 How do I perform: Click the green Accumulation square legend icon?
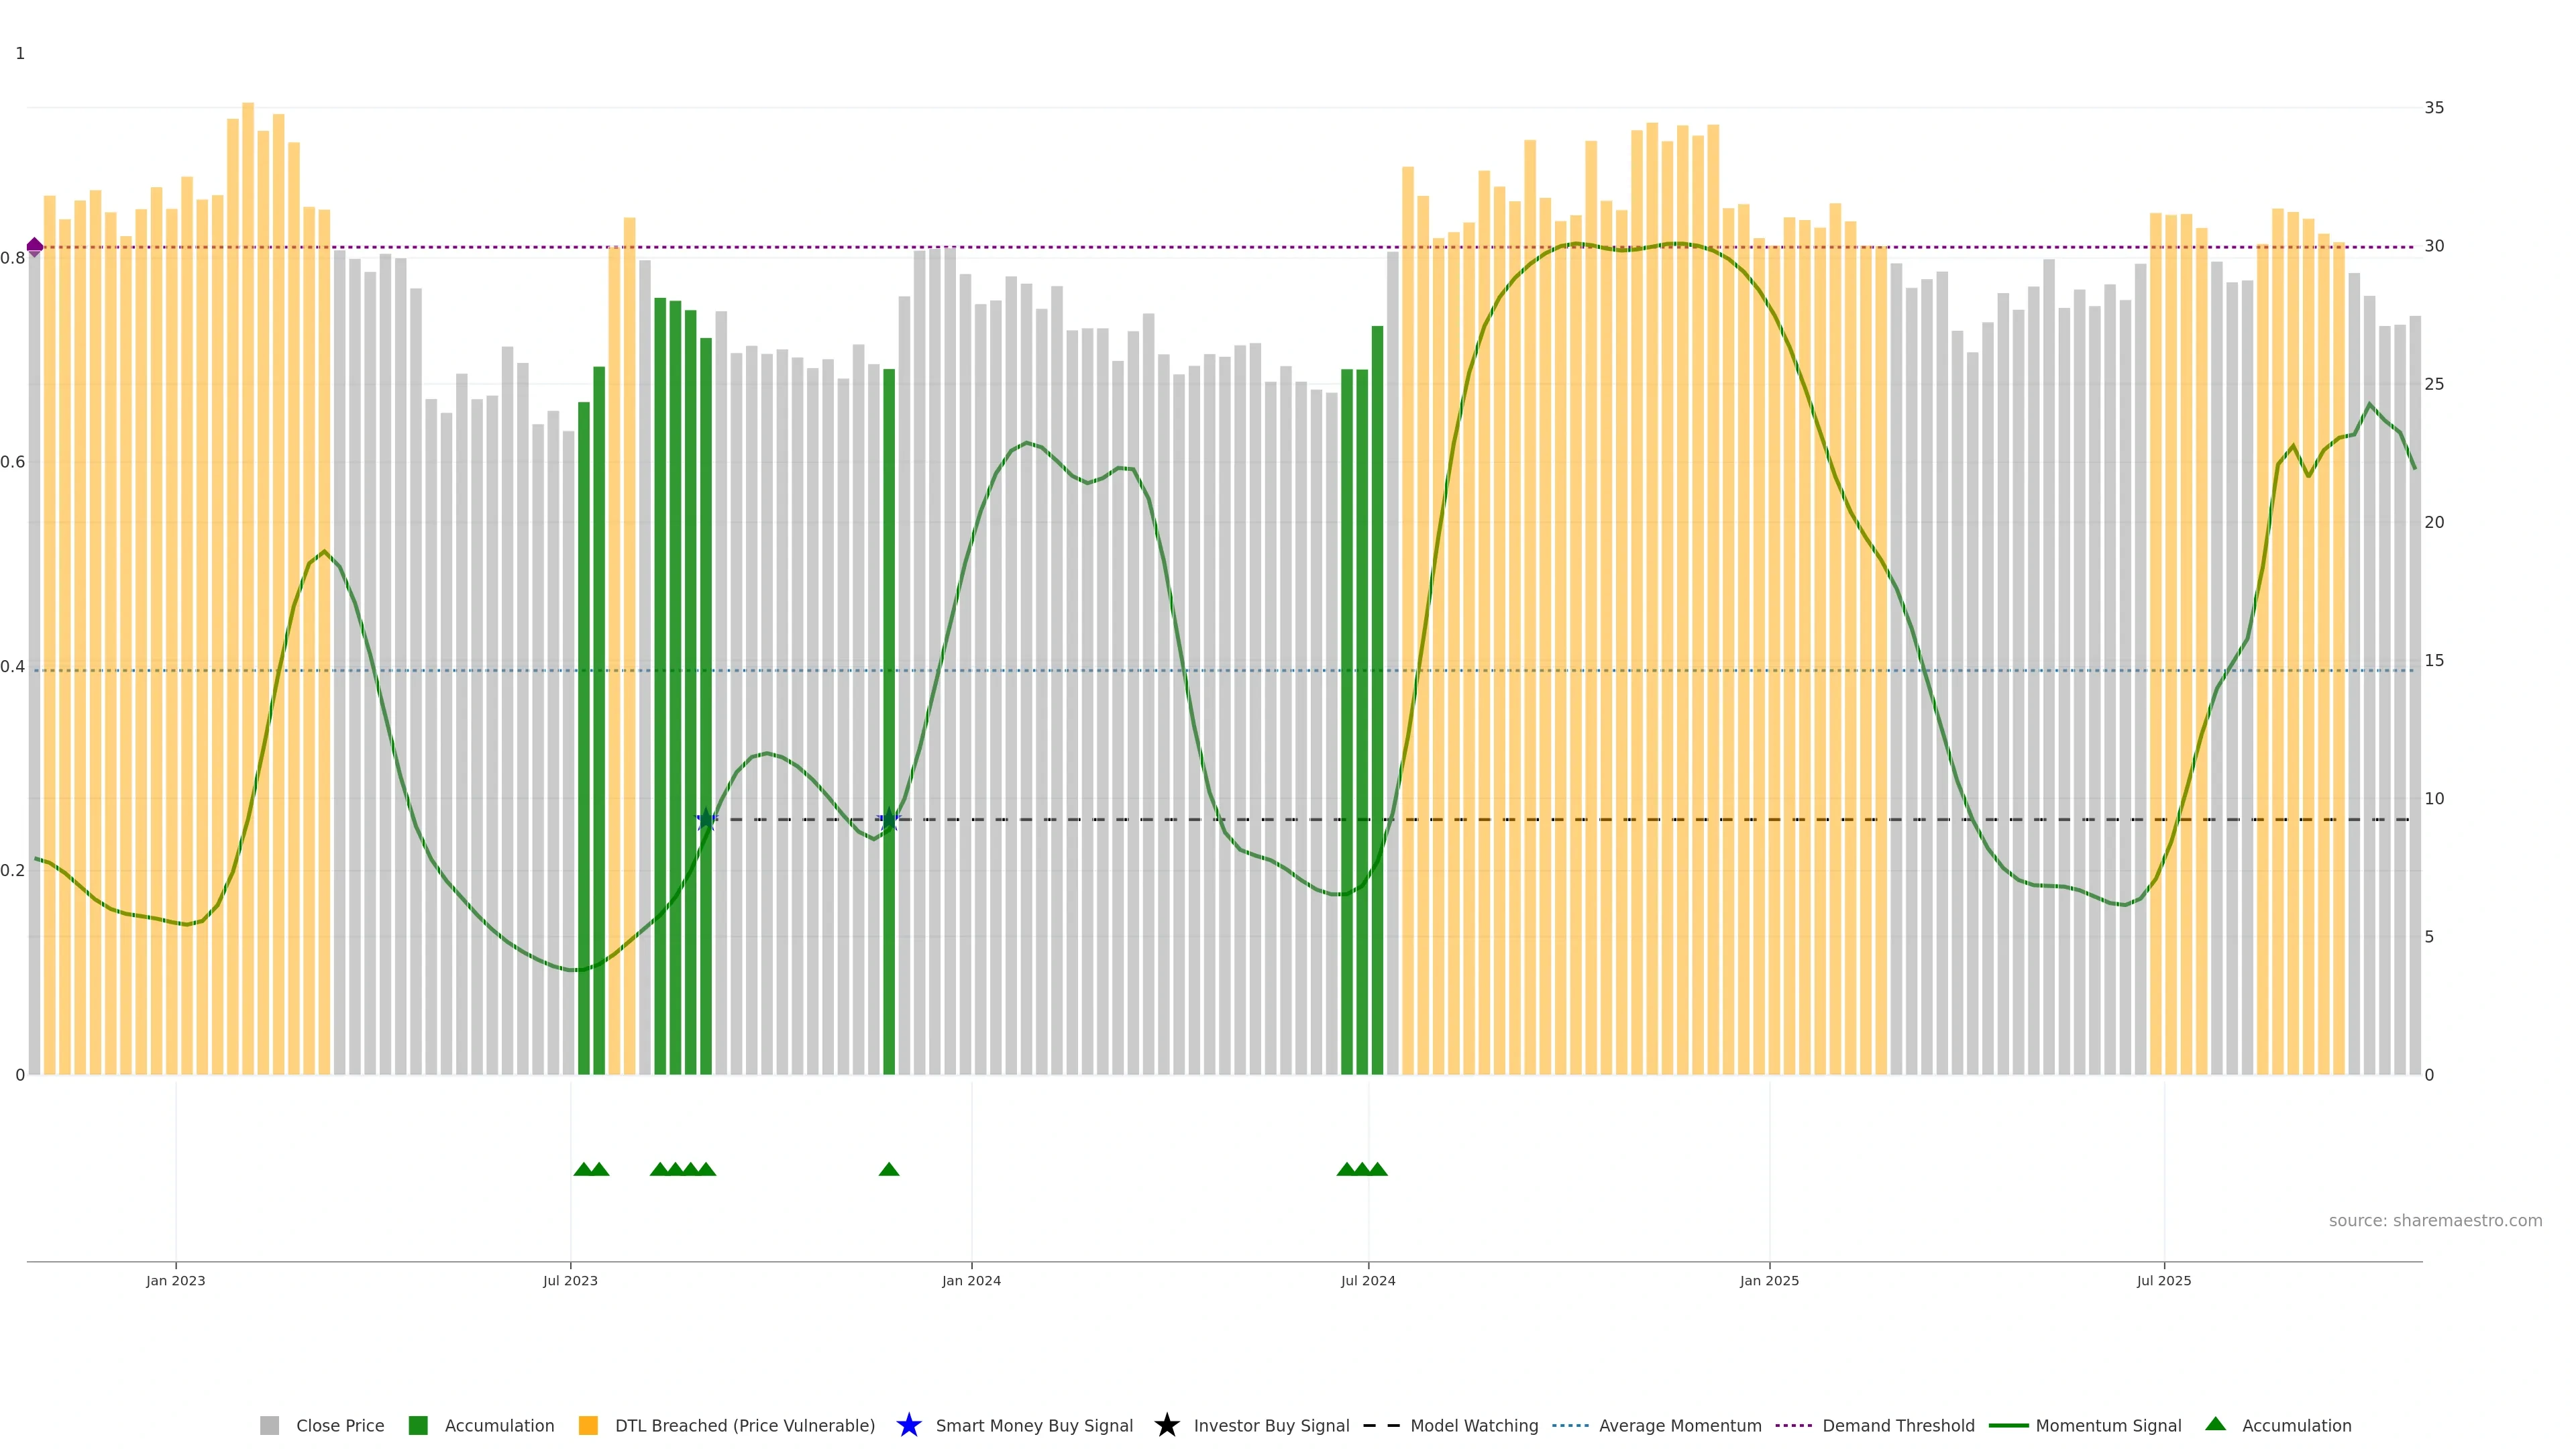pos(418,1425)
